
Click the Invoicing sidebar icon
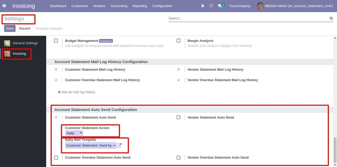tap(7, 54)
